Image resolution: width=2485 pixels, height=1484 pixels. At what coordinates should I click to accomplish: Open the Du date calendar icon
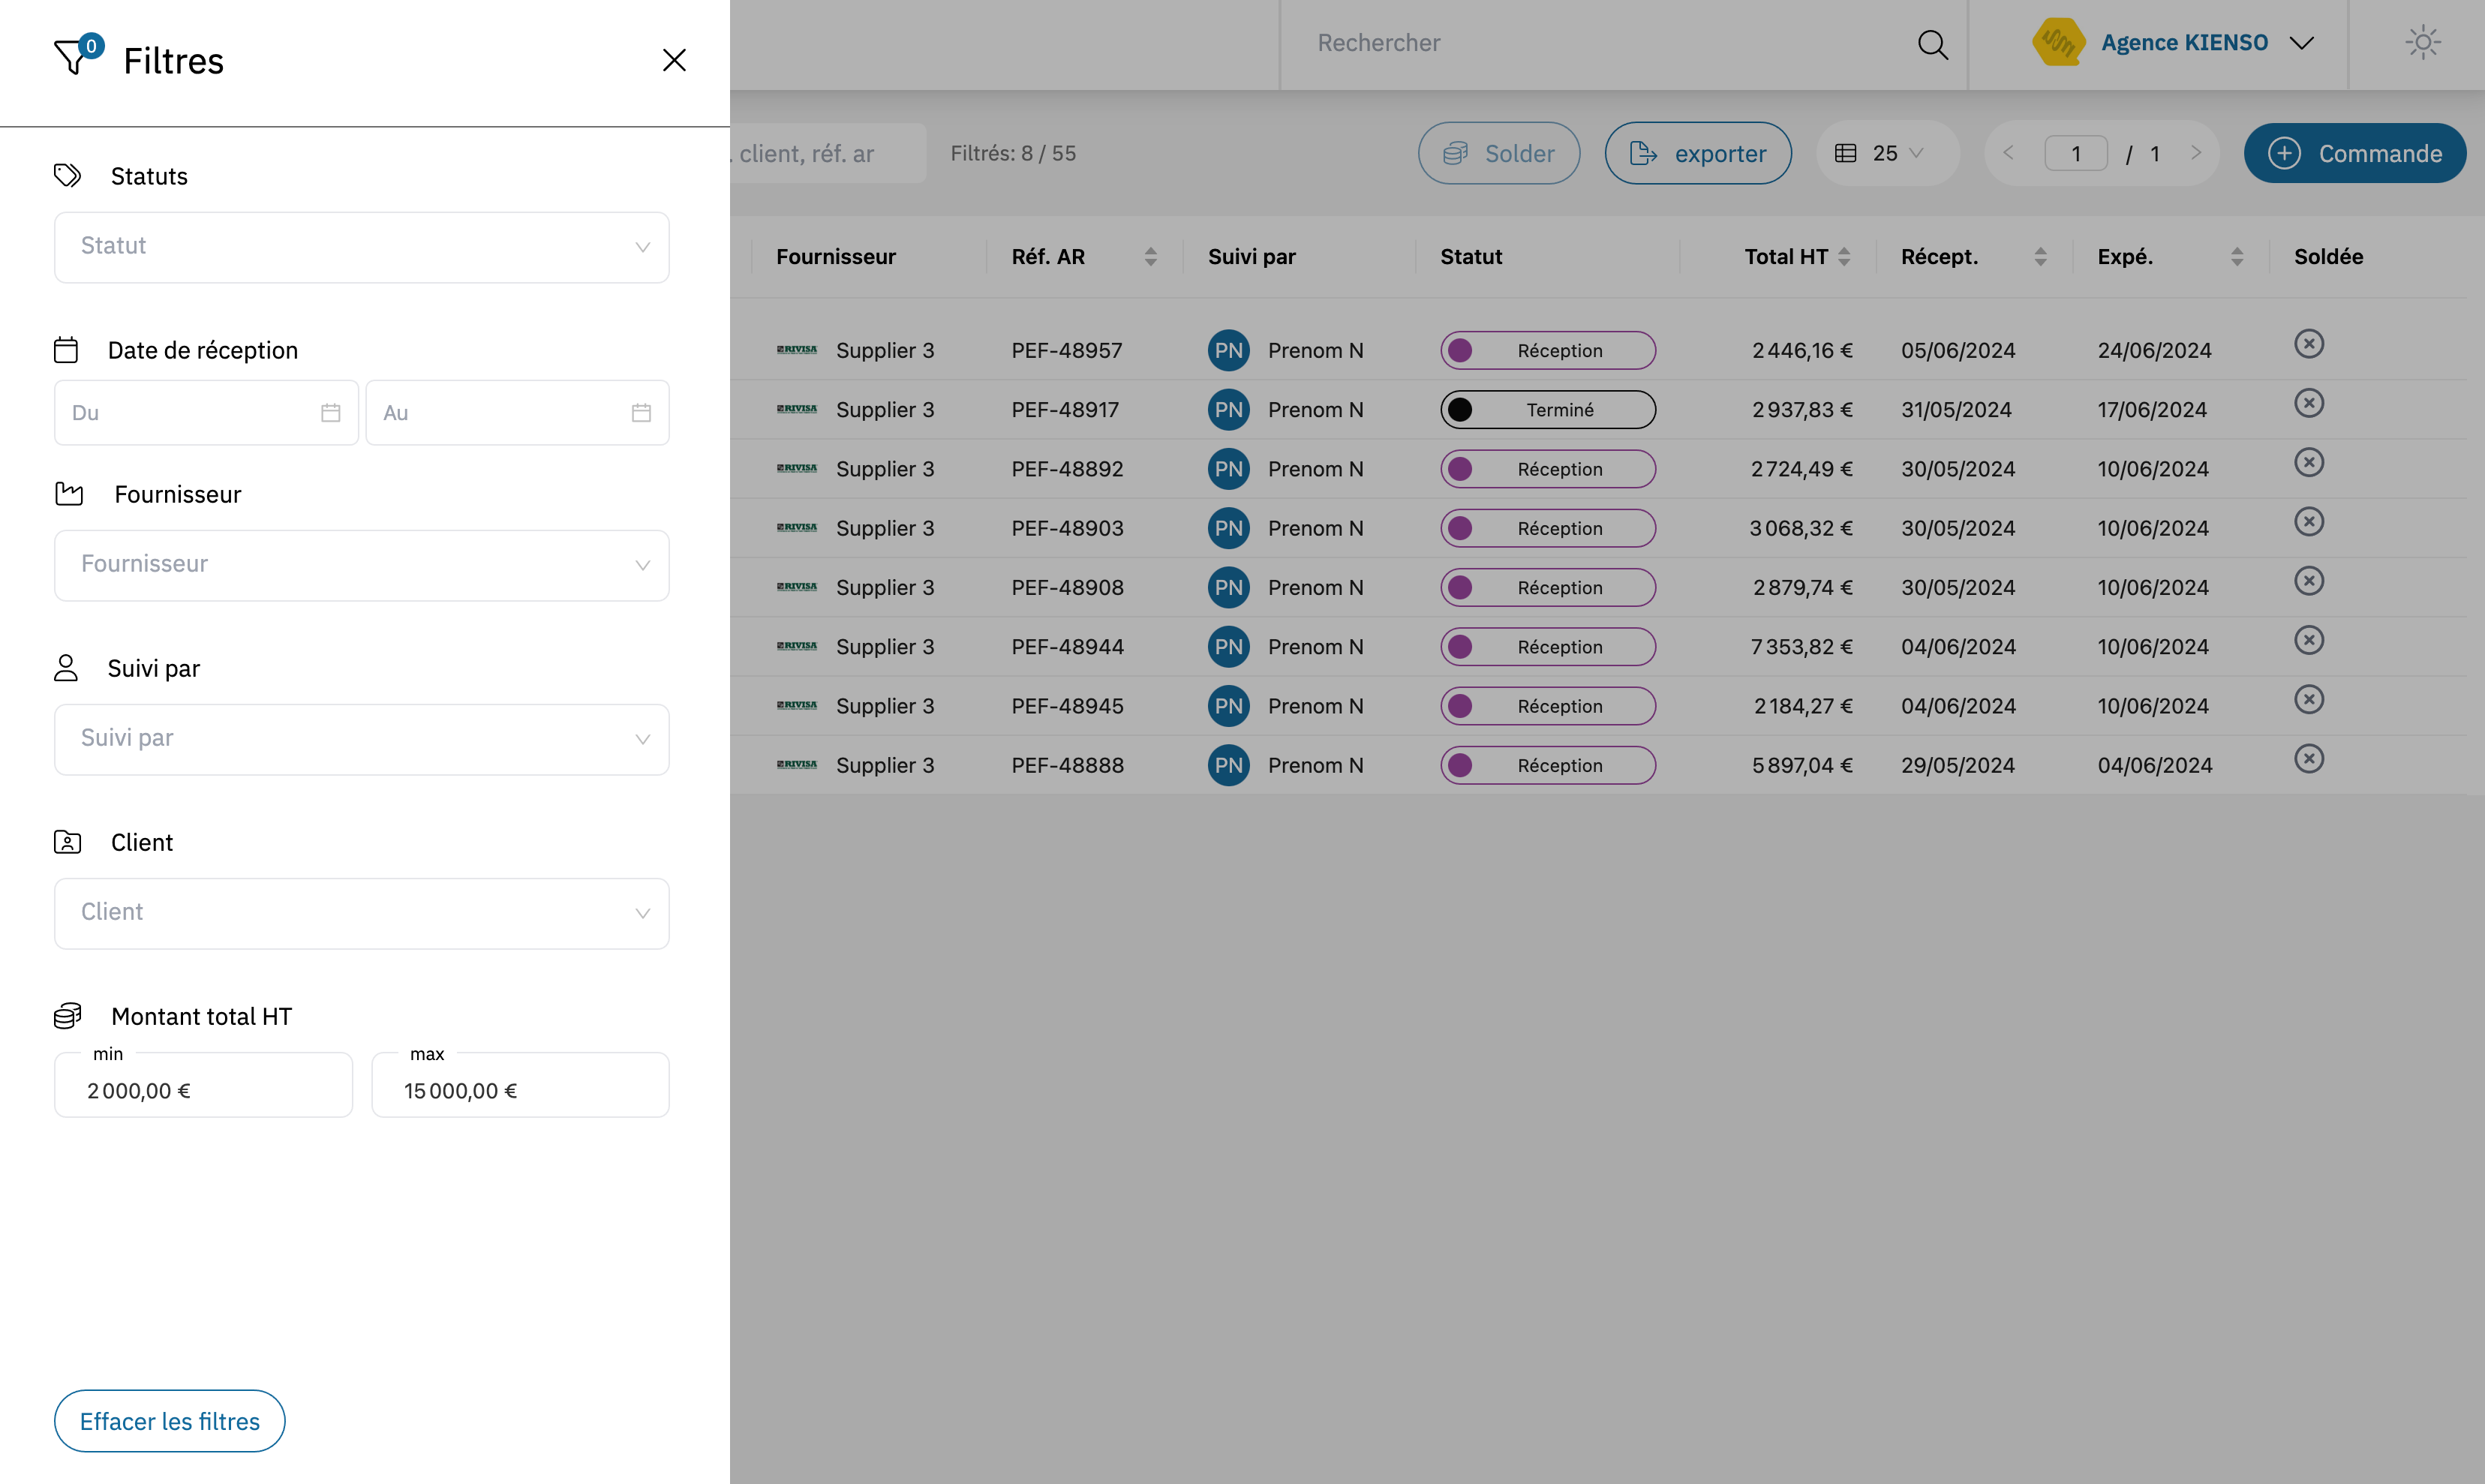pyautogui.click(x=331, y=413)
